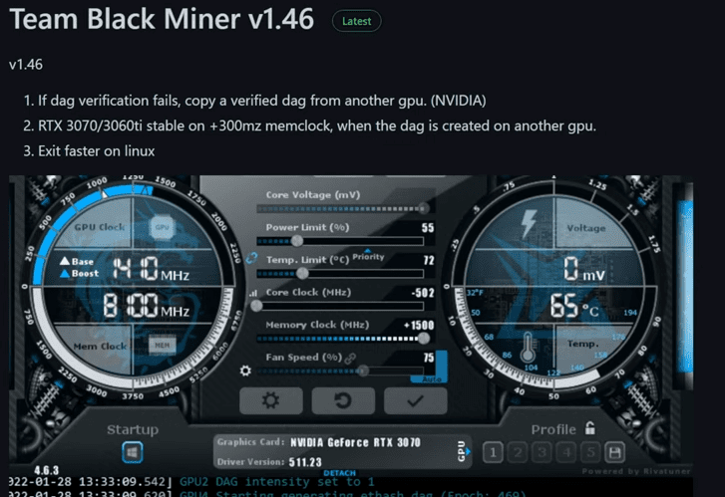Open fan speed settings gear icon
The width and height of the screenshot is (725, 497).
245,371
